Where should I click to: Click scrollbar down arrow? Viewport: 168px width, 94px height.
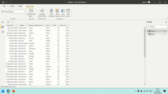pyautogui.click(x=145, y=84)
